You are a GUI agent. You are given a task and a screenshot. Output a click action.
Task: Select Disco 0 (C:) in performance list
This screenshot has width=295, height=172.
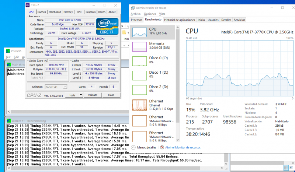[152, 61]
